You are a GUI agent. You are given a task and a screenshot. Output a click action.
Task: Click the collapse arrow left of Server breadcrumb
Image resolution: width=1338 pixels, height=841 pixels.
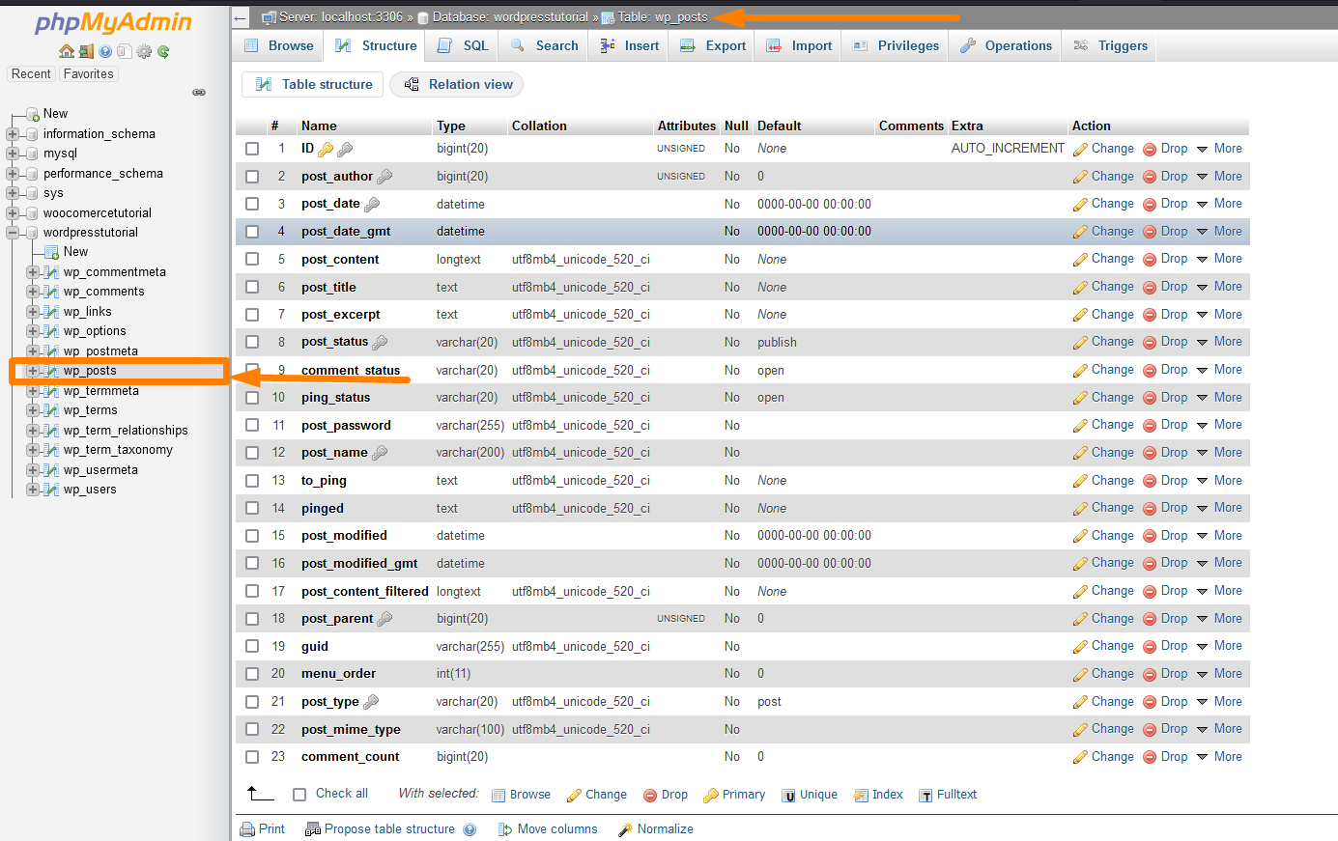pyautogui.click(x=241, y=17)
